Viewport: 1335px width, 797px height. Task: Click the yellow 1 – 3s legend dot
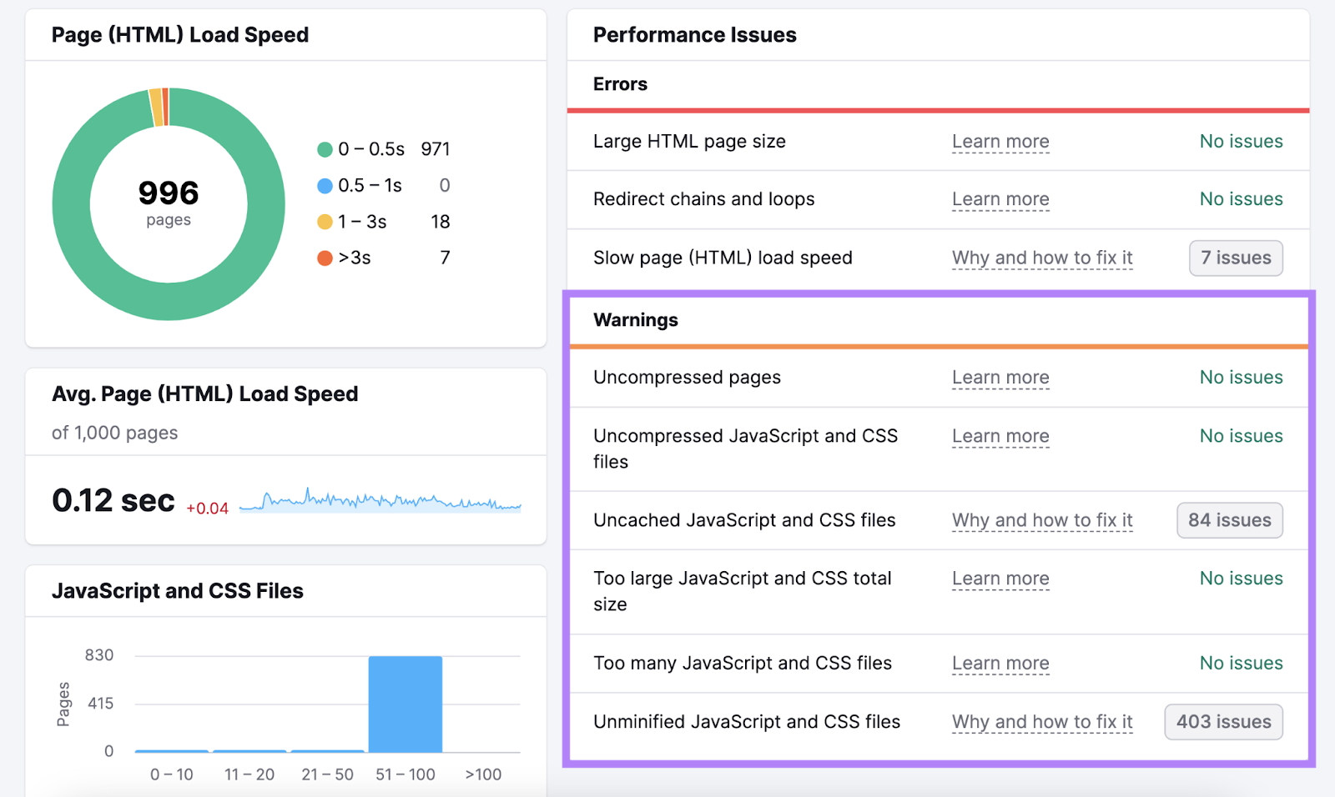[325, 222]
